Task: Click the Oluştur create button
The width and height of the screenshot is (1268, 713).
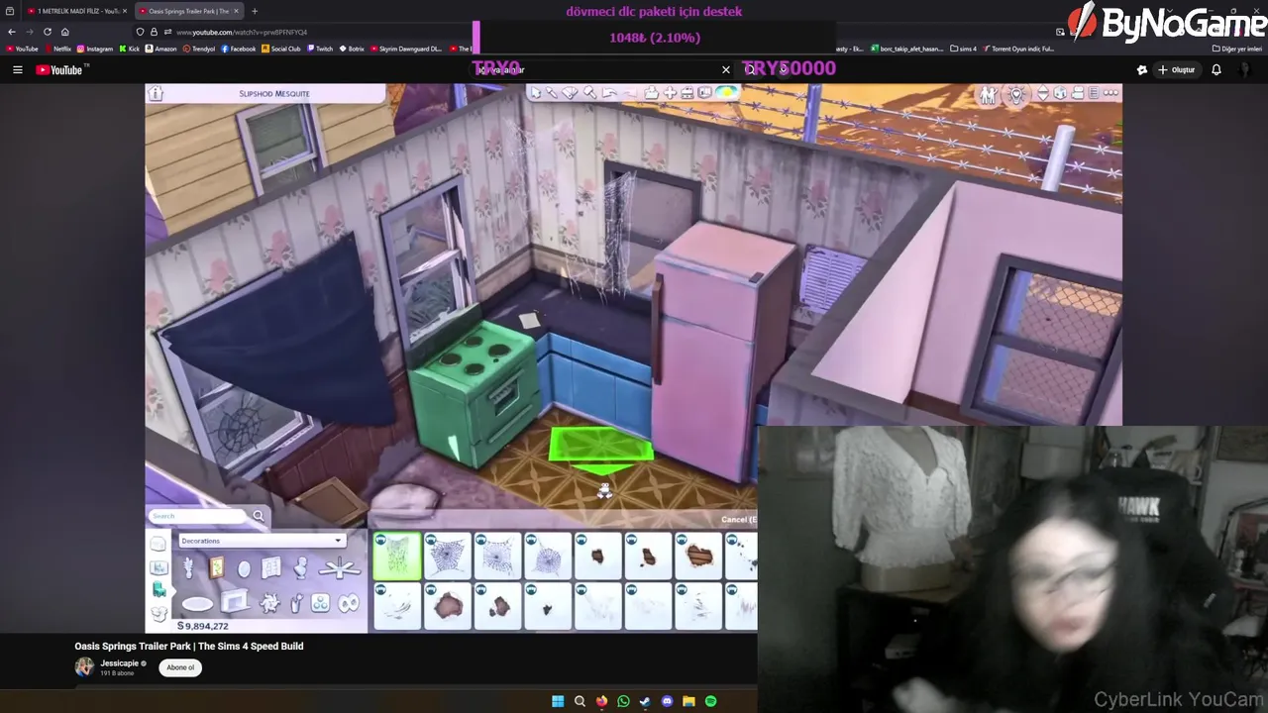Action: coord(1176,70)
